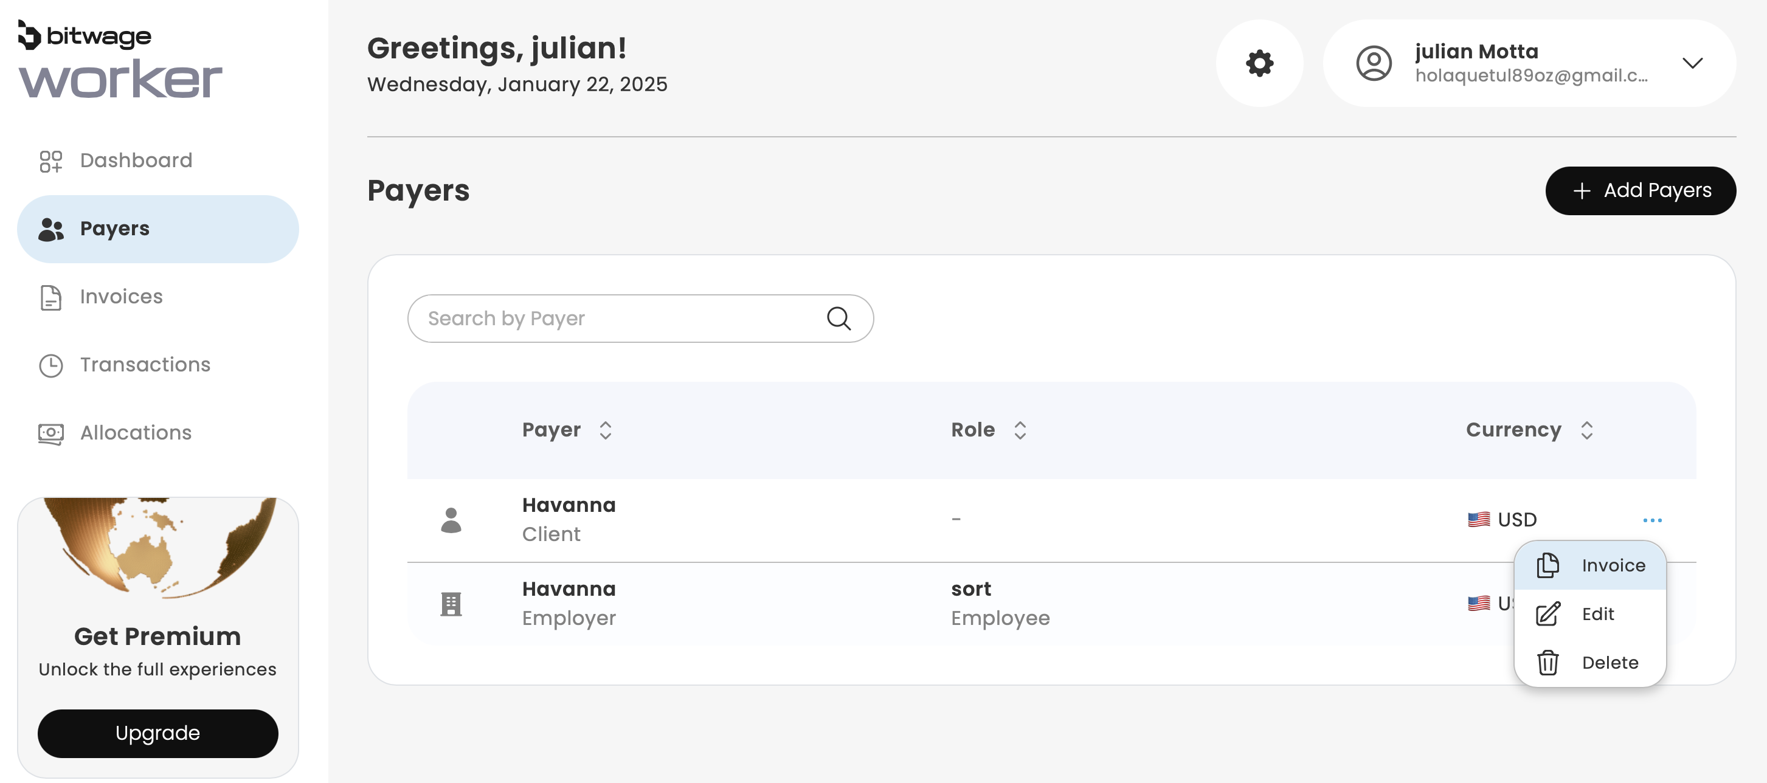The image size is (1767, 783).
Task: Click the person icon beside Havanna Client
Action: coord(451,520)
